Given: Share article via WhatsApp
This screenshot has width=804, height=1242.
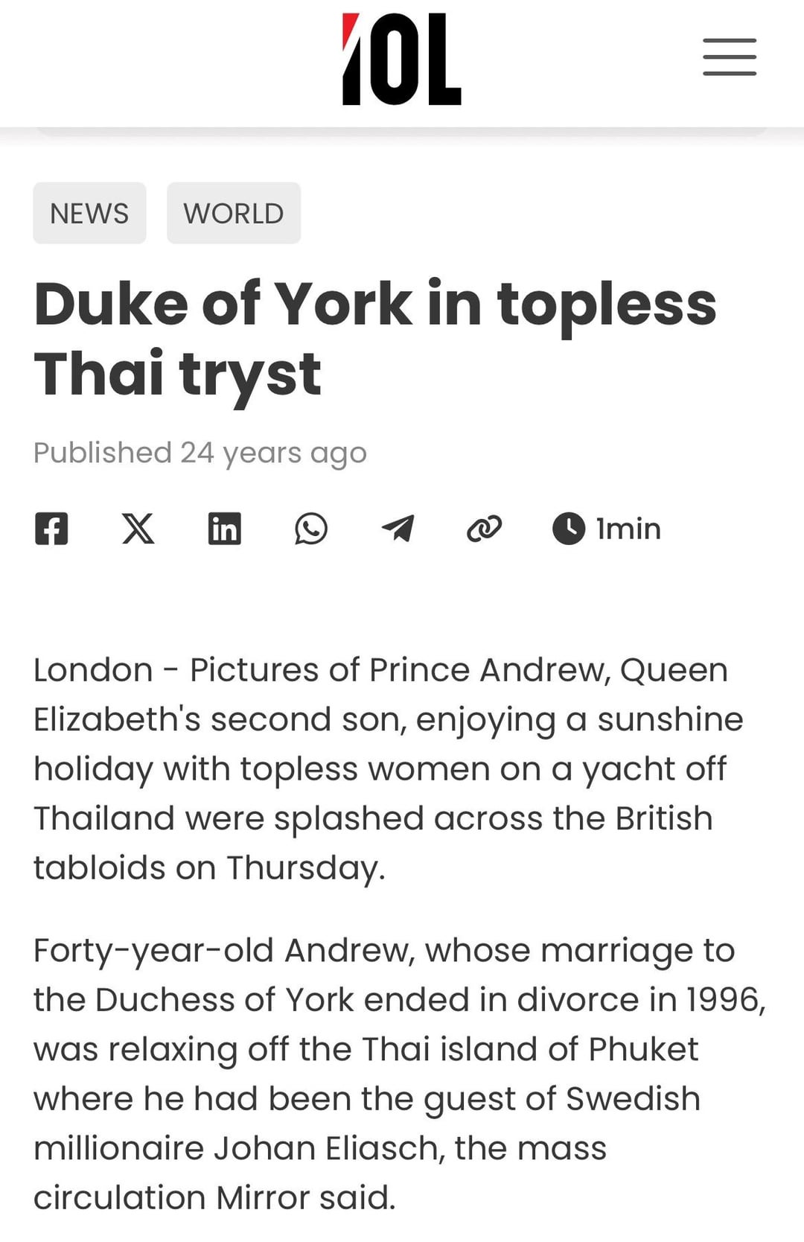Looking at the screenshot, I should [310, 529].
